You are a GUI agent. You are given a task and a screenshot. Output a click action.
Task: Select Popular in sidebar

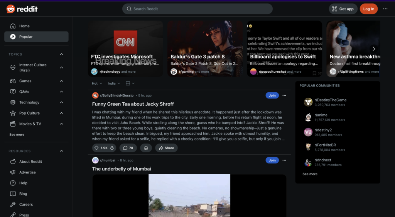pyautogui.click(x=36, y=37)
